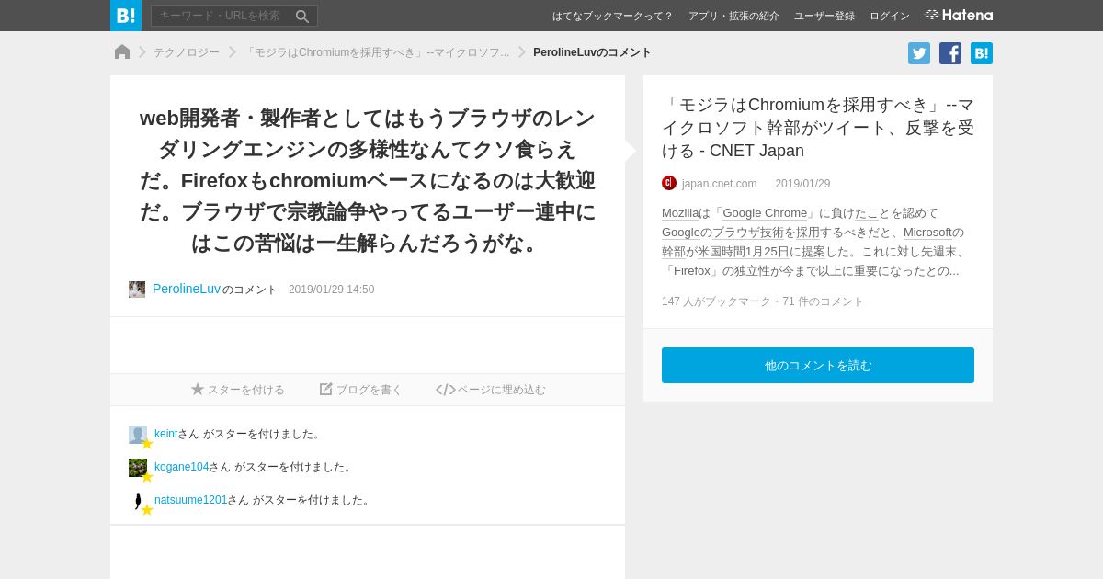
Task: Go to ユーザー登録 page
Action: pos(824,16)
